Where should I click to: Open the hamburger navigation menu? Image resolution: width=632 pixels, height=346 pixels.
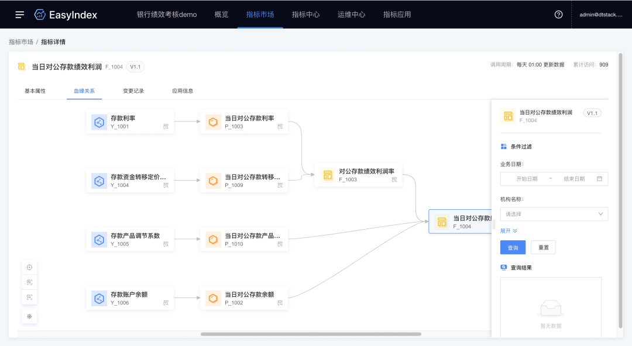tap(20, 15)
